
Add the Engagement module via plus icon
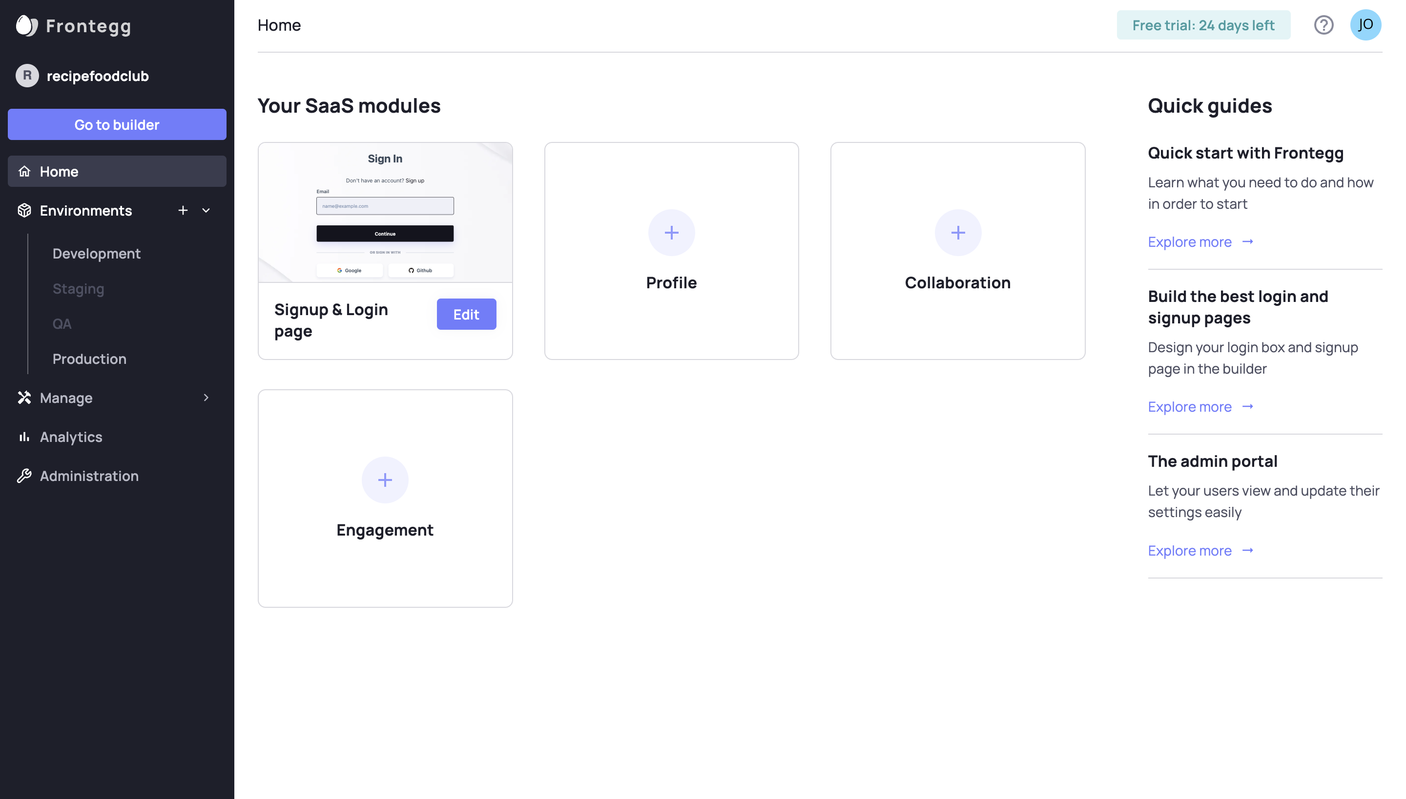tap(385, 480)
